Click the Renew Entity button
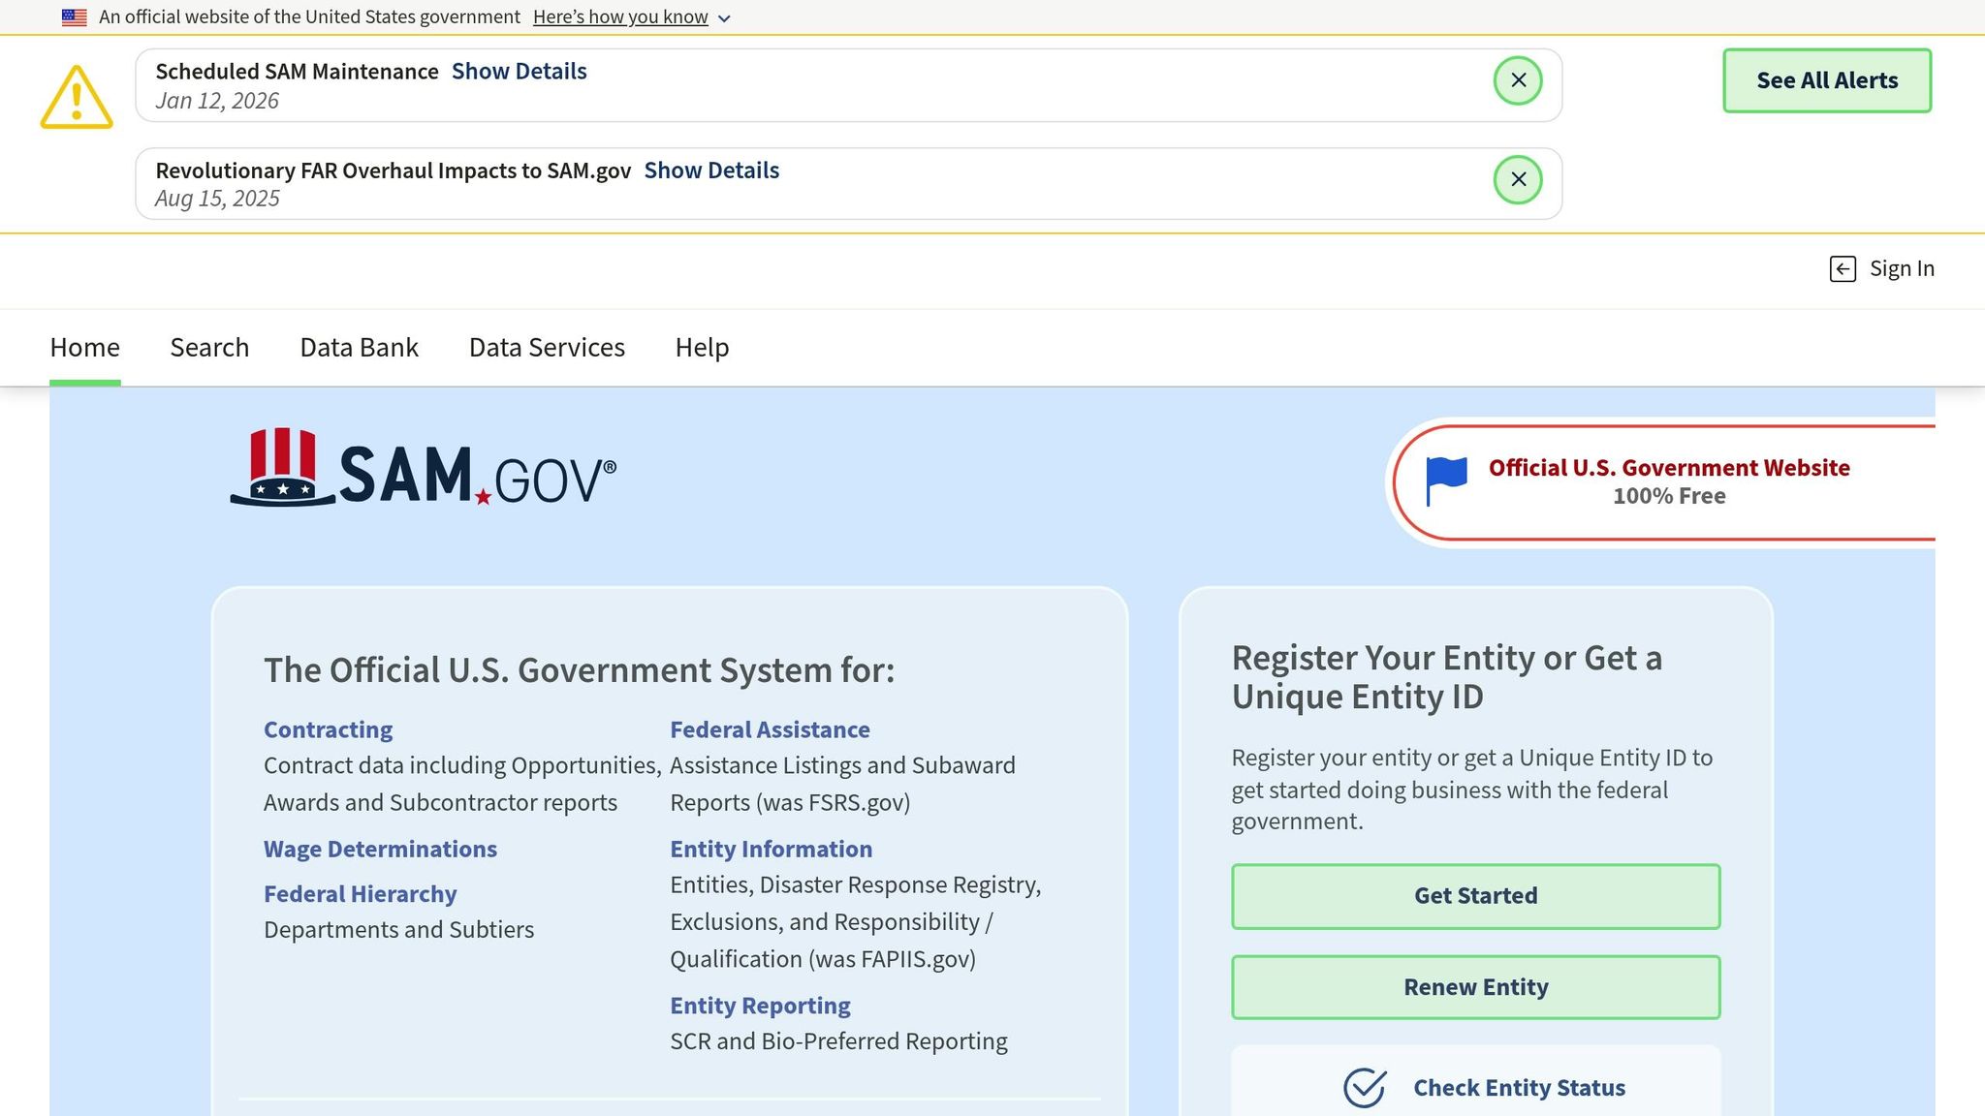This screenshot has height=1116, width=1985. point(1474,986)
